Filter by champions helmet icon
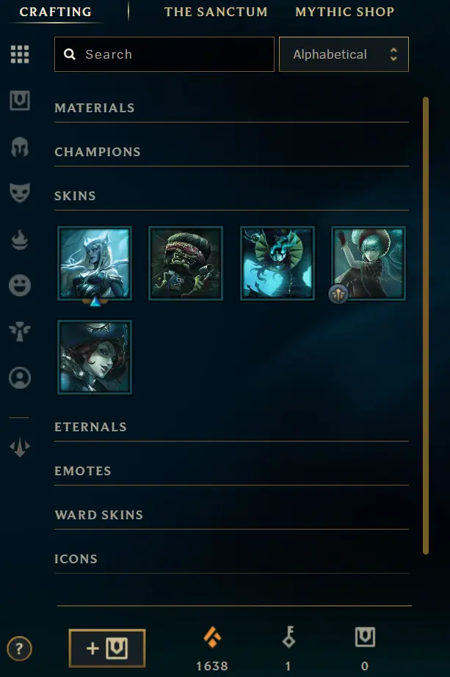Viewport: 450px width, 677px height. tap(20, 147)
